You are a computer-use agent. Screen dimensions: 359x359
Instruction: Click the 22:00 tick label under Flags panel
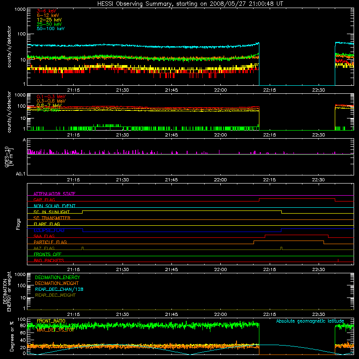[x=220, y=270]
